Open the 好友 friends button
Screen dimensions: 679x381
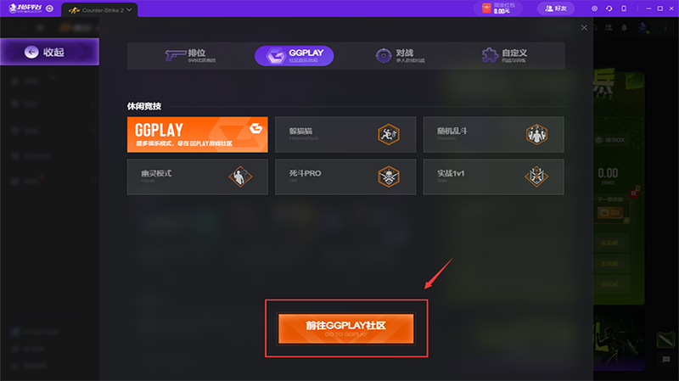point(556,8)
